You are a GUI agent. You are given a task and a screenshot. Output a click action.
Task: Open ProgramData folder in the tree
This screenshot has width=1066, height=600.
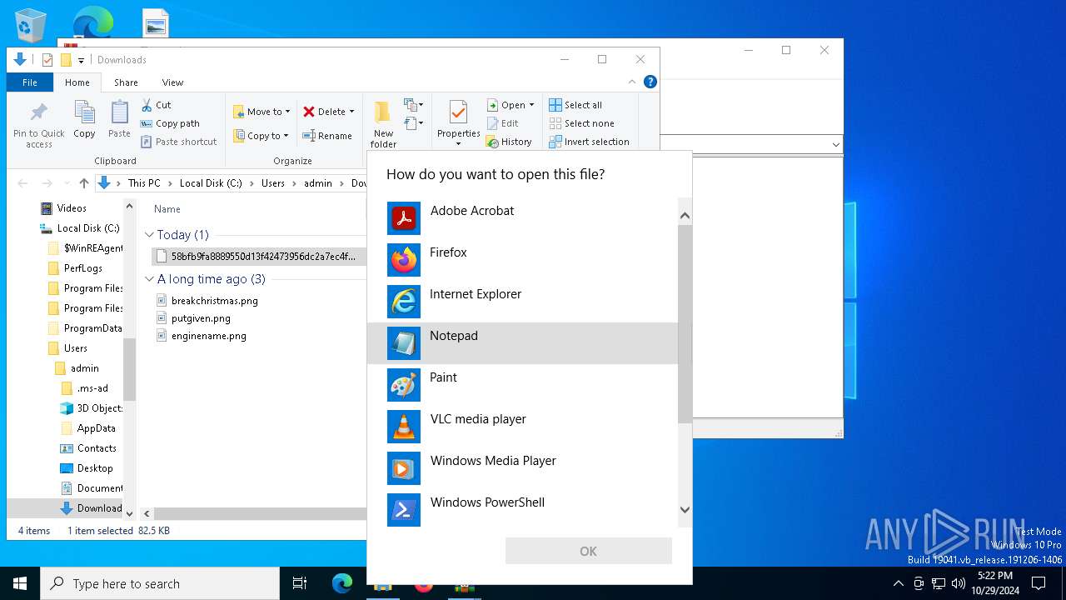86,328
